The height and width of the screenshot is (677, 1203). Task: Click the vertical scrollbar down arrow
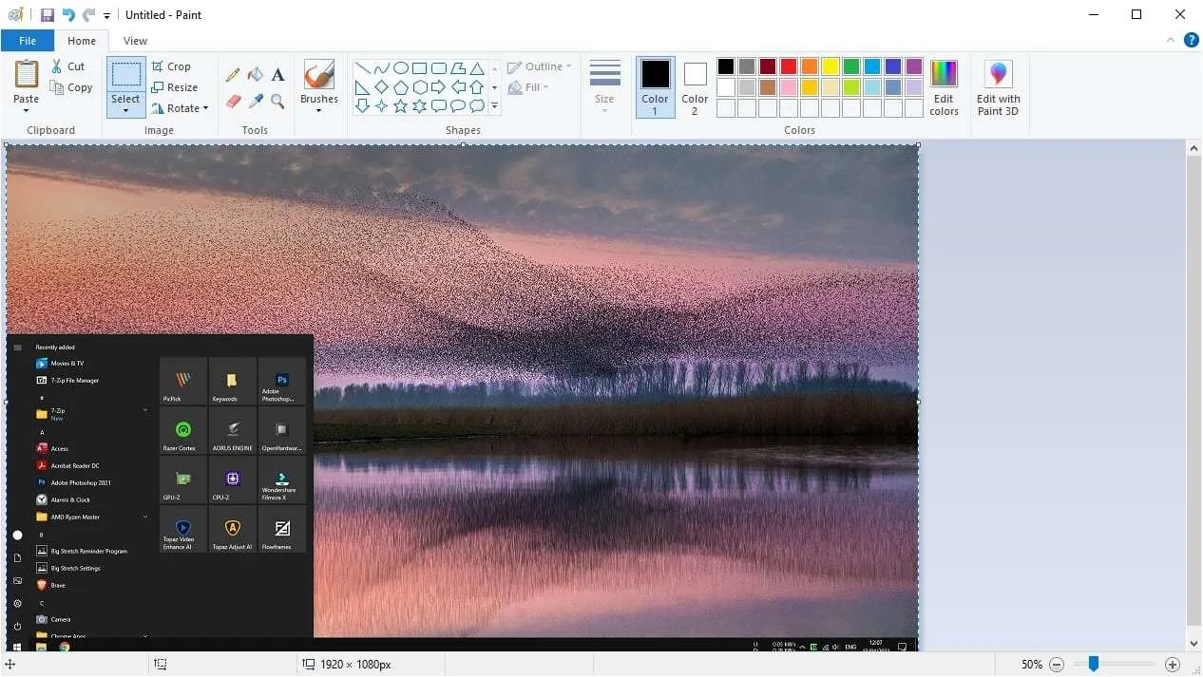[x=1194, y=643]
